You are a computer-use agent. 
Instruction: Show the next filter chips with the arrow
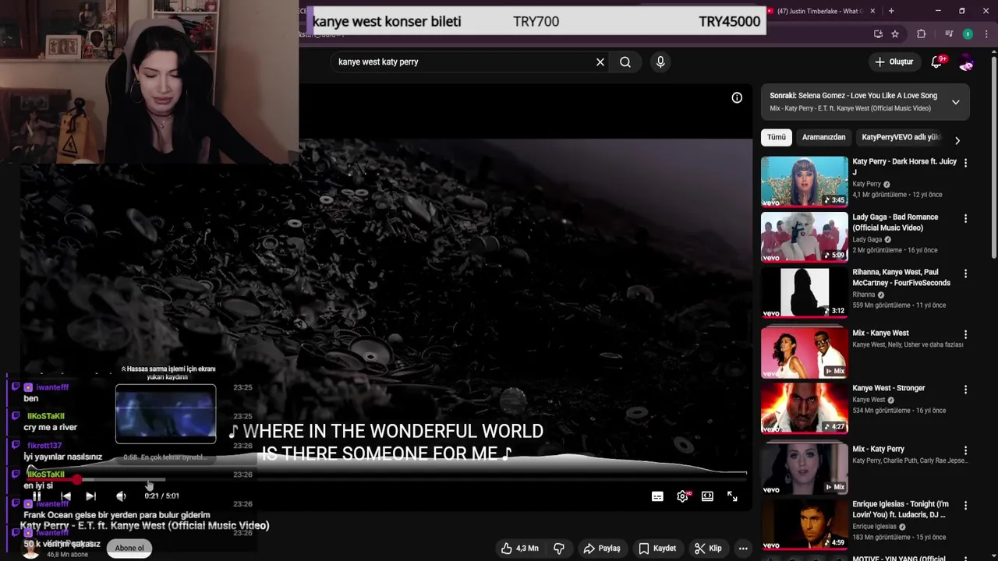click(x=957, y=140)
